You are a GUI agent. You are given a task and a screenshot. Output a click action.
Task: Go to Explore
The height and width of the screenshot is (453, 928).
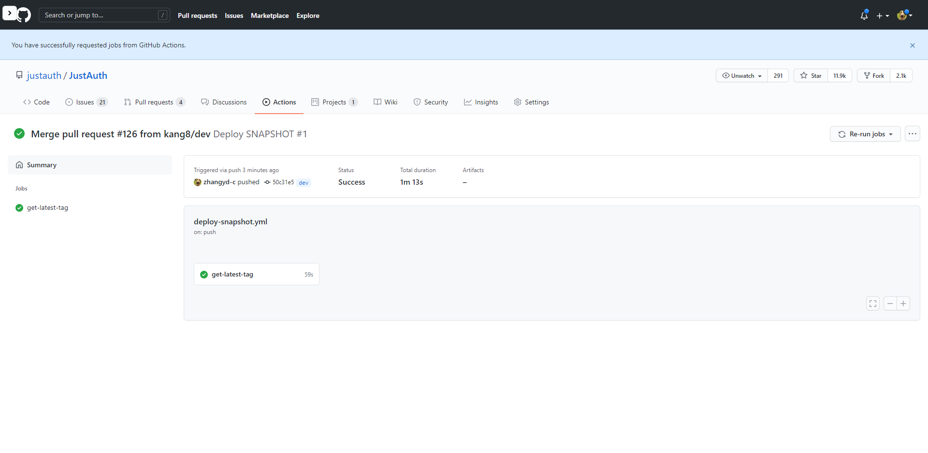(x=308, y=15)
